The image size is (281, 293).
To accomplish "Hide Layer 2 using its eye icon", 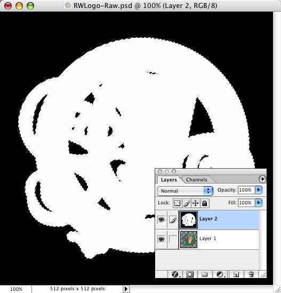I will [x=161, y=219].
